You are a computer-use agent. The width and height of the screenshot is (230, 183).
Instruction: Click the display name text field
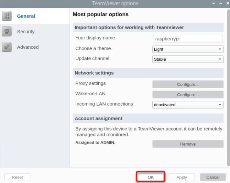[x=188, y=39]
